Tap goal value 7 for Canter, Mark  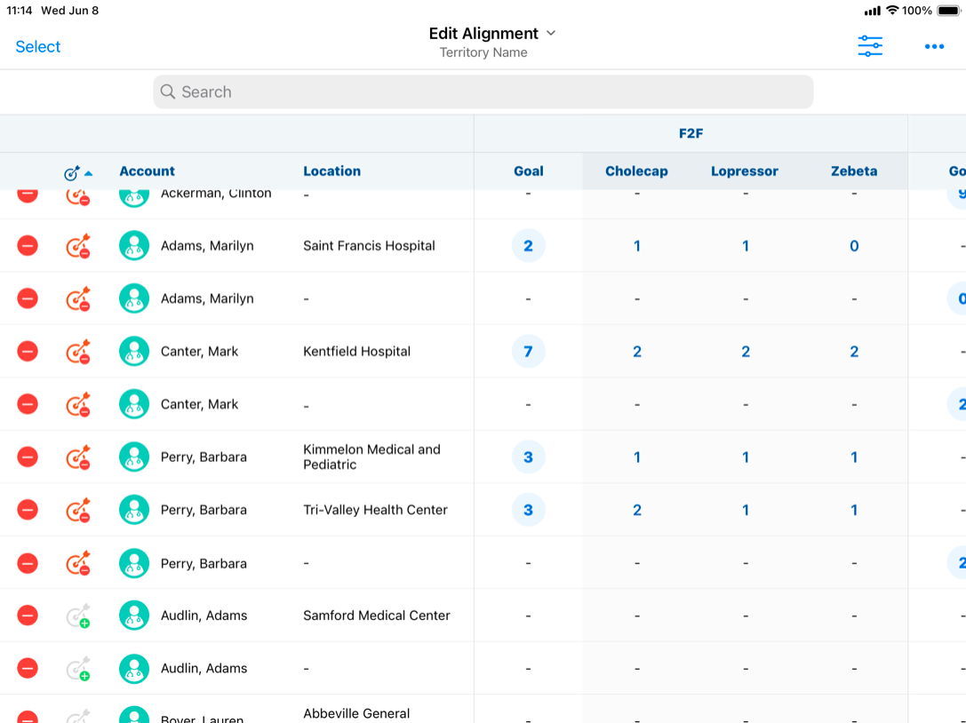[x=528, y=352]
